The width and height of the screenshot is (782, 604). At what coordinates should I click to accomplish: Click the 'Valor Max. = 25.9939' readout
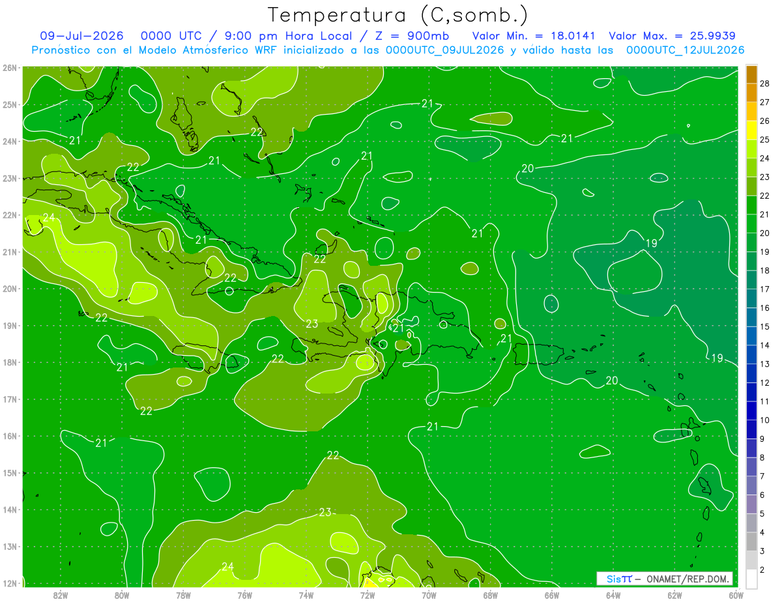(x=672, y=36)
